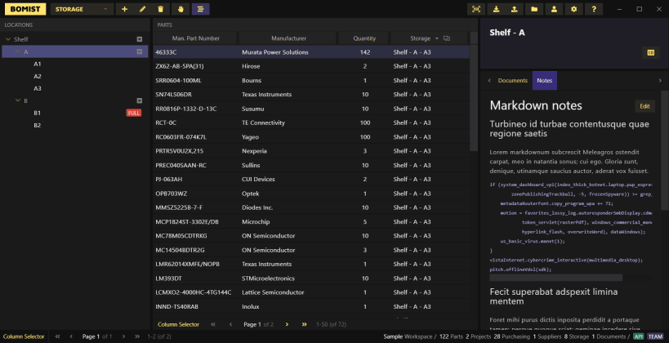Open the A row options menu icon
The height and width of the screenshot is (343, 669).
[140, 51]
